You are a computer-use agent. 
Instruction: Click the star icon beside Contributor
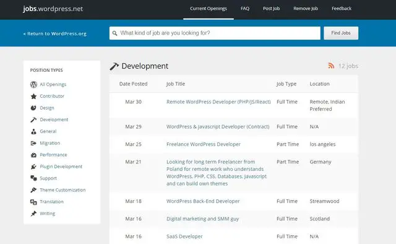(33, 96)
